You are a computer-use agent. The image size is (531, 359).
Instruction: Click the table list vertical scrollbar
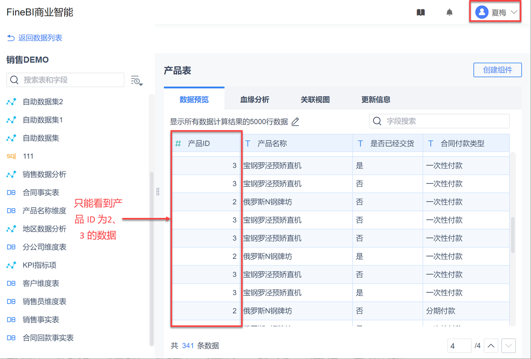[x=151, y=259]
